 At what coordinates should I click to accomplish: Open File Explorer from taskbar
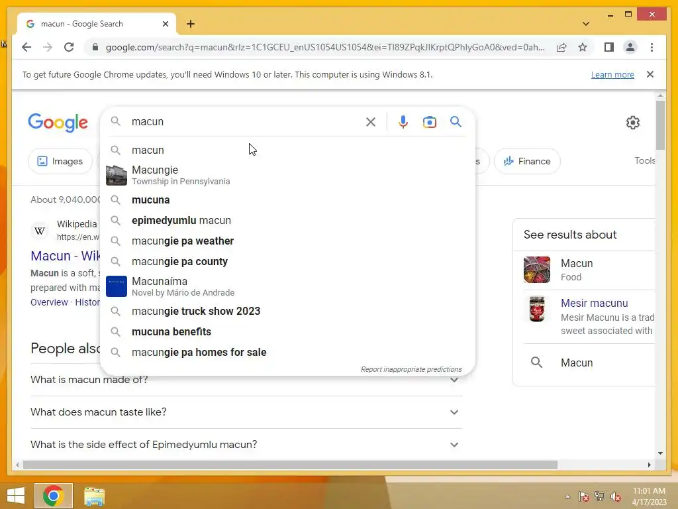click(x=94, y=496)
